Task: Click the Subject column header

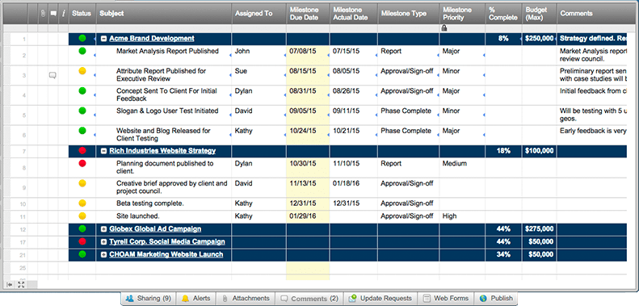Action: [164, 14]
